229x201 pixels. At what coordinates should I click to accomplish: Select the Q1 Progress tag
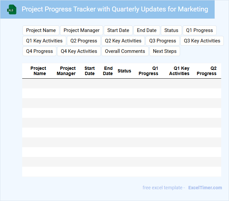(199, 30)
